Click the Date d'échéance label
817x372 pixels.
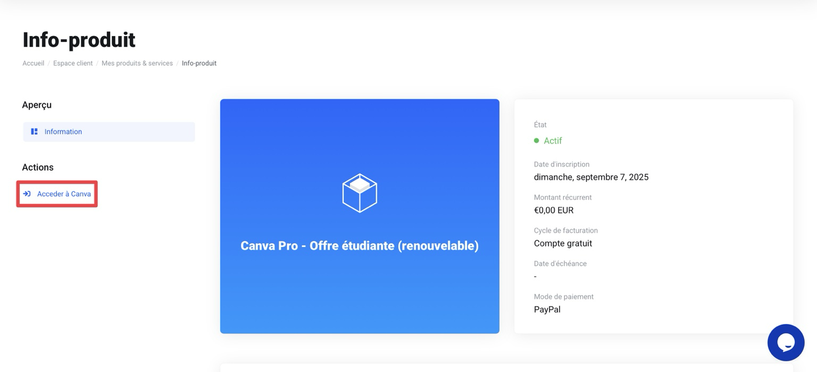coord(560,264)
